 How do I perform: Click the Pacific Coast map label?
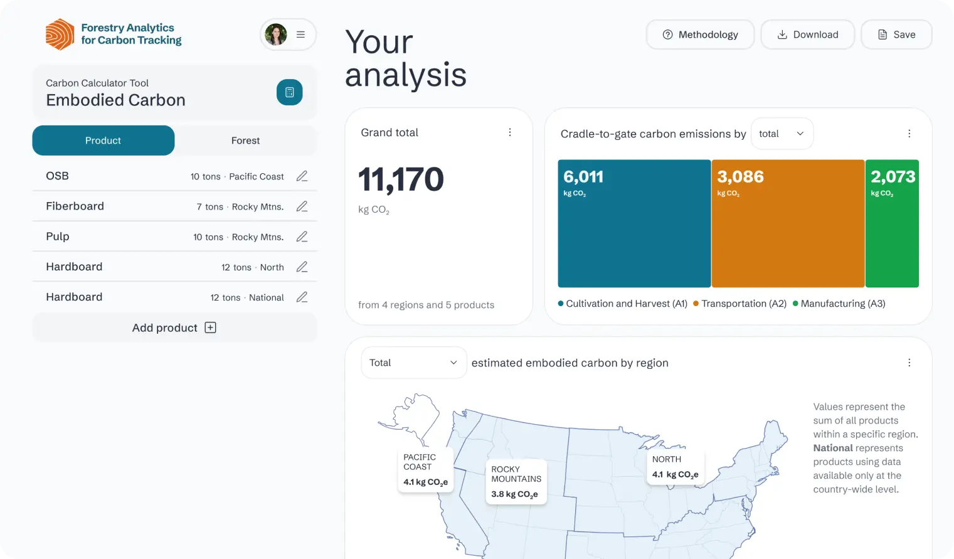tap(426, 470)
